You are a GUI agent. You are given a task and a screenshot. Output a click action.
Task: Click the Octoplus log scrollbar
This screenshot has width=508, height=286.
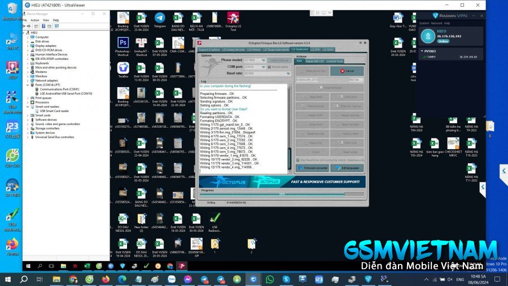pyautogui.click(x=290, y=129)
